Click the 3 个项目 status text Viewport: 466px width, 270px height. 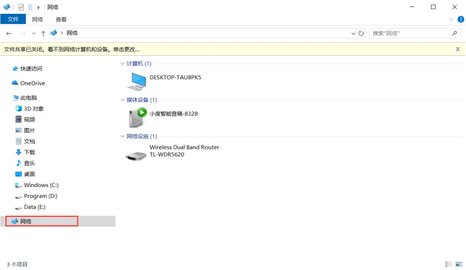click(x=17, y=265)
